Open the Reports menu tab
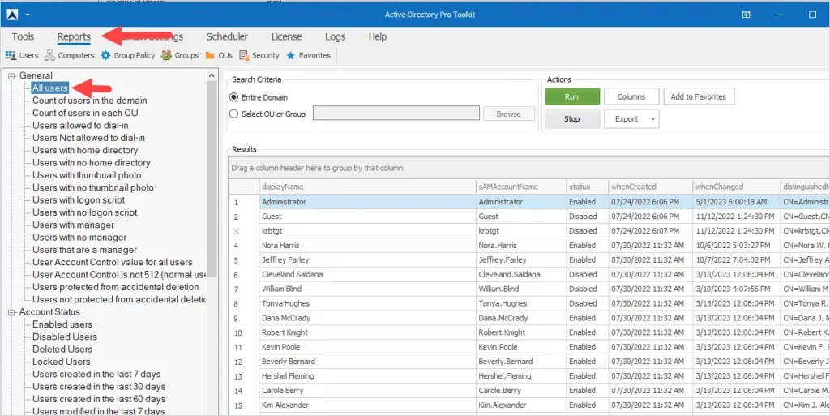Image resolution: width=830 pixels, height=416 pixels. (74, 36)
